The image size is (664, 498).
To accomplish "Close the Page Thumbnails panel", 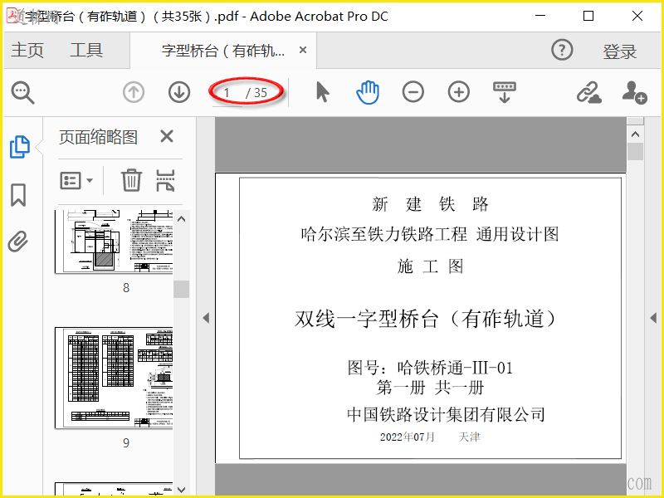I will [167, 136].
